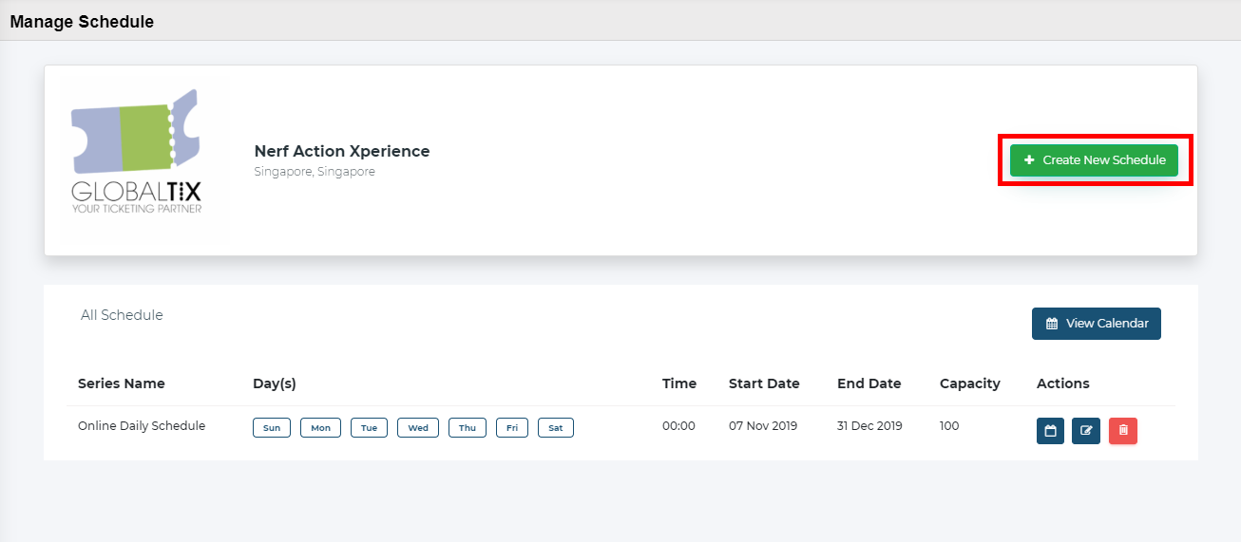The image size is (1241, 542).
Task: Click the End Date column header
Action: 869,383
